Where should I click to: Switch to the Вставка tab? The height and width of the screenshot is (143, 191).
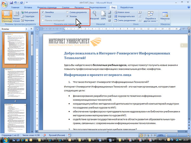coord(28,7)
